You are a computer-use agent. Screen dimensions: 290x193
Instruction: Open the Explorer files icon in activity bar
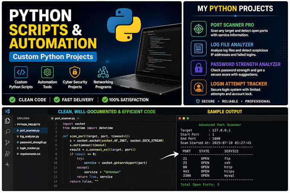click(7, 121)
